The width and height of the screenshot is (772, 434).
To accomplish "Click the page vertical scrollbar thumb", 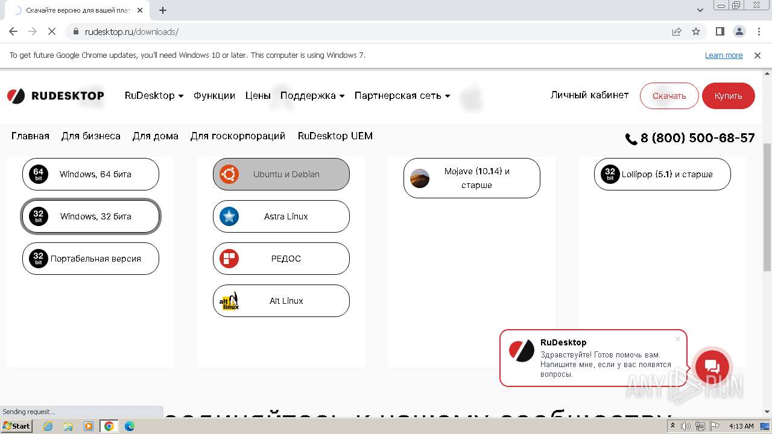I will 767,207.
